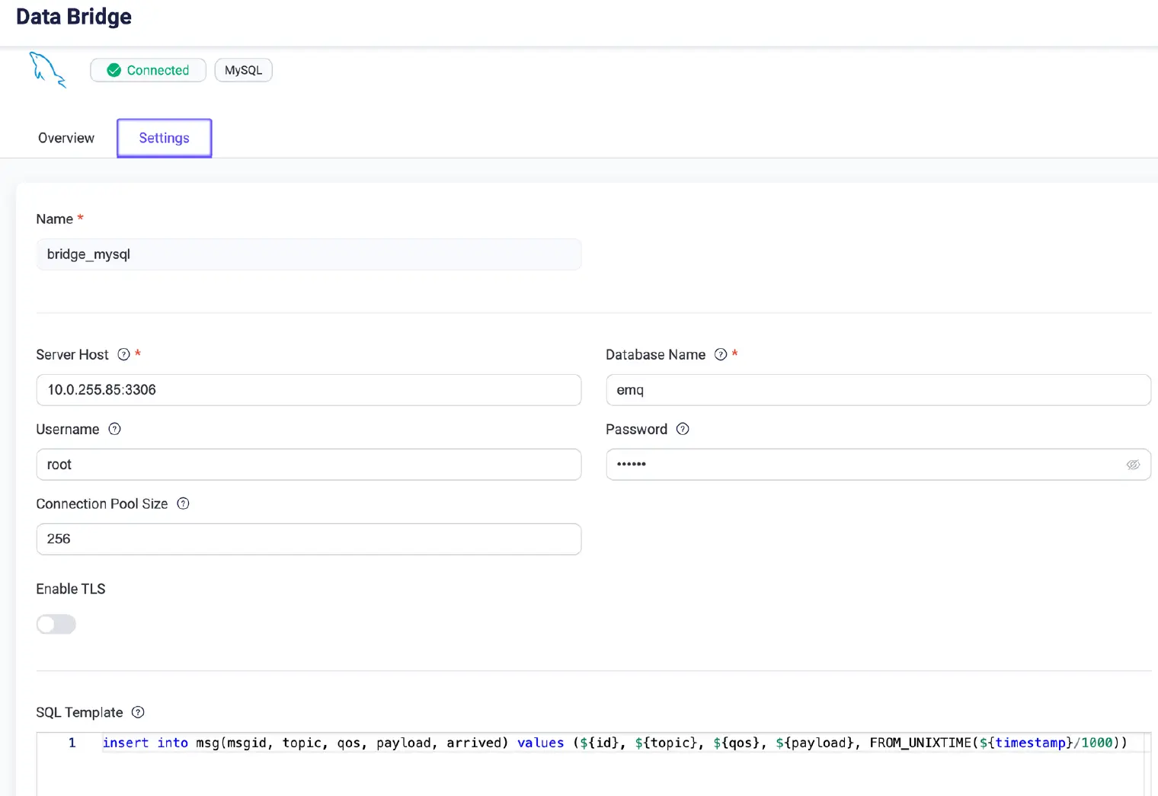The width and height of the screenshot is (1158, 796).
Task: Click the green Connected checkmark icon
Action: click(114, 70)
